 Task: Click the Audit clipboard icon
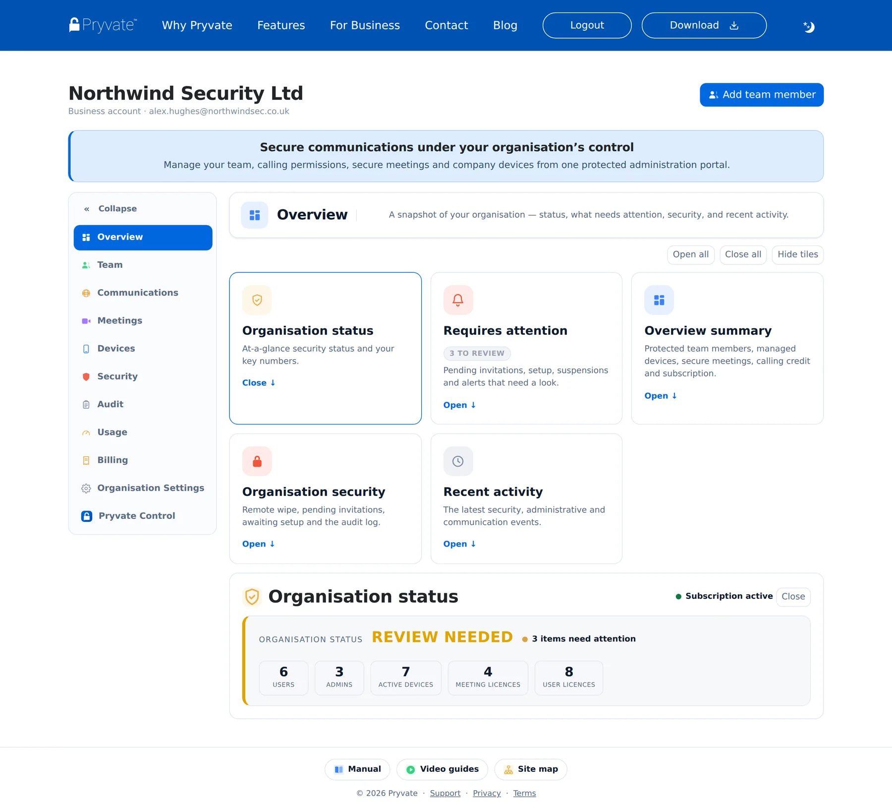86,405
